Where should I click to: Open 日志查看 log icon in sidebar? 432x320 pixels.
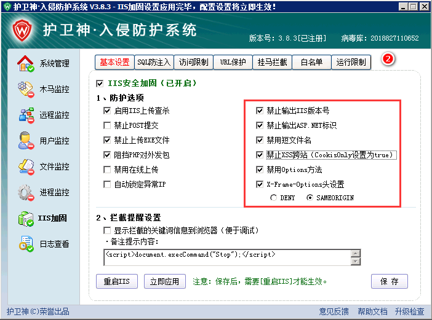(26, 244)
